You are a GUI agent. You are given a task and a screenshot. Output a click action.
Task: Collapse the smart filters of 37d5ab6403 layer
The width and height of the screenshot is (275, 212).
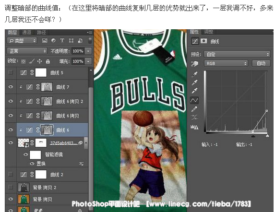[86, 143]
